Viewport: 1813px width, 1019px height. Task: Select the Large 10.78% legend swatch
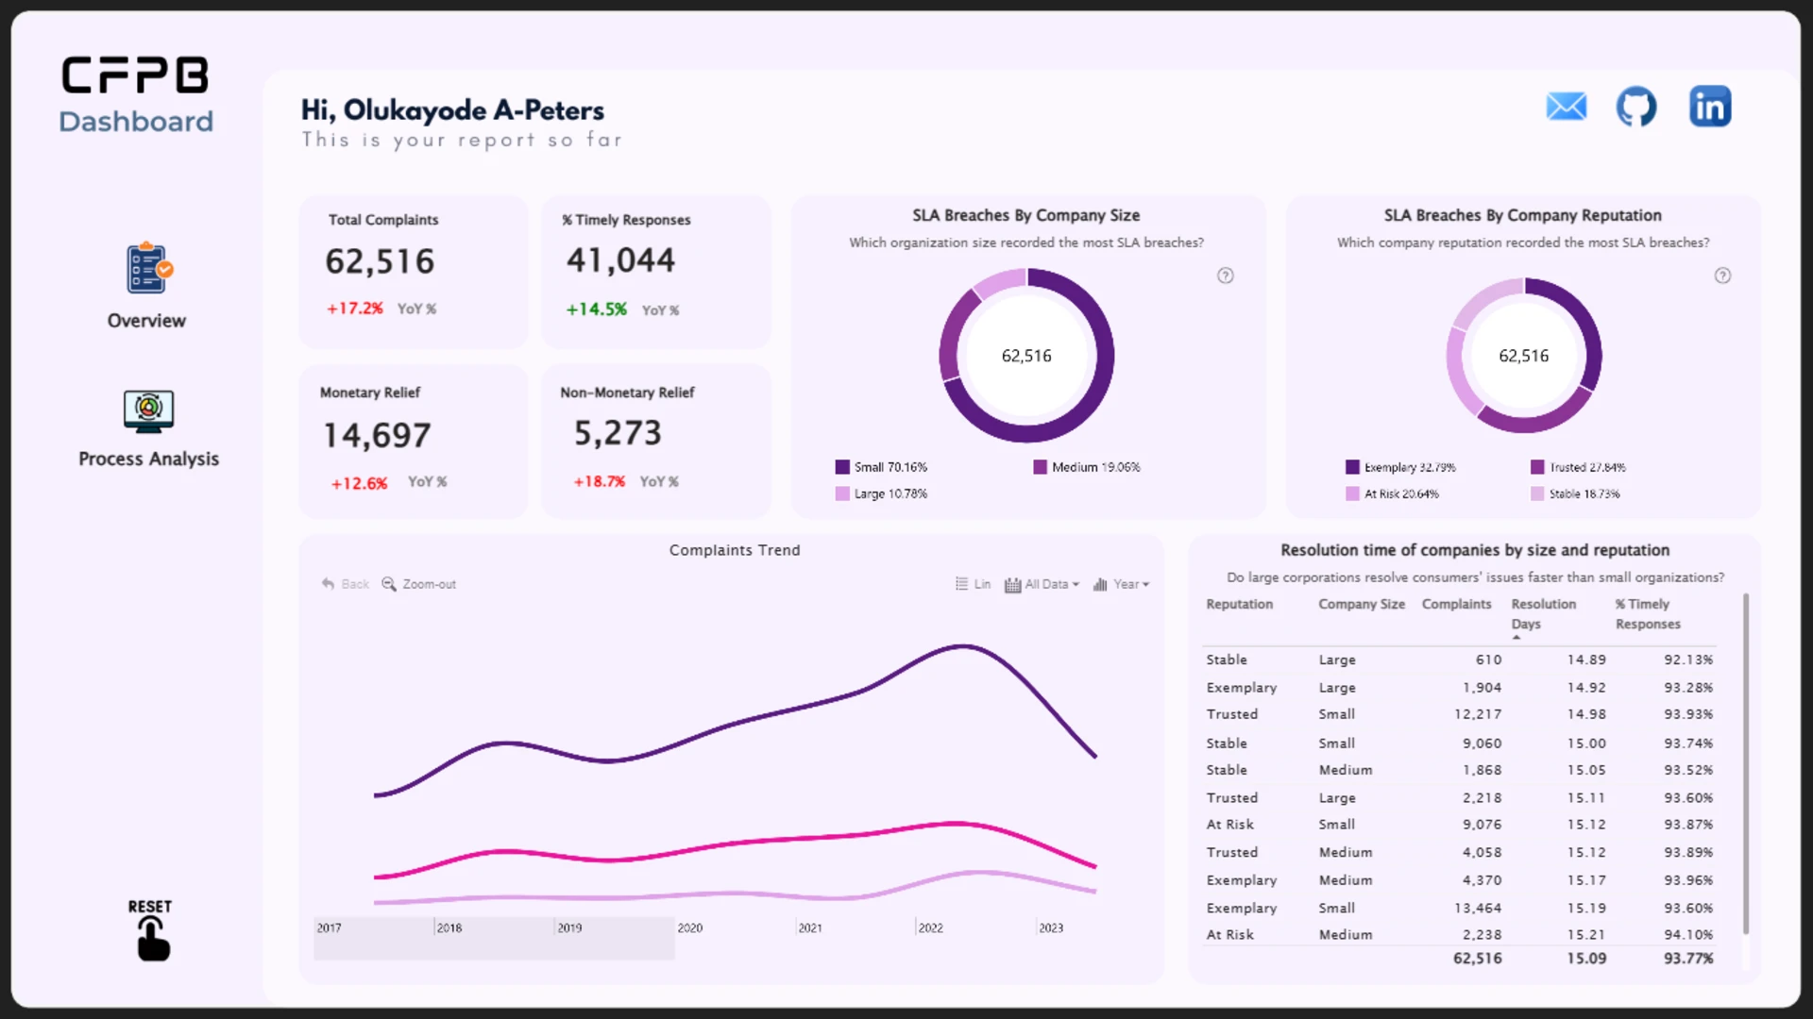click(x=842, y=493)
